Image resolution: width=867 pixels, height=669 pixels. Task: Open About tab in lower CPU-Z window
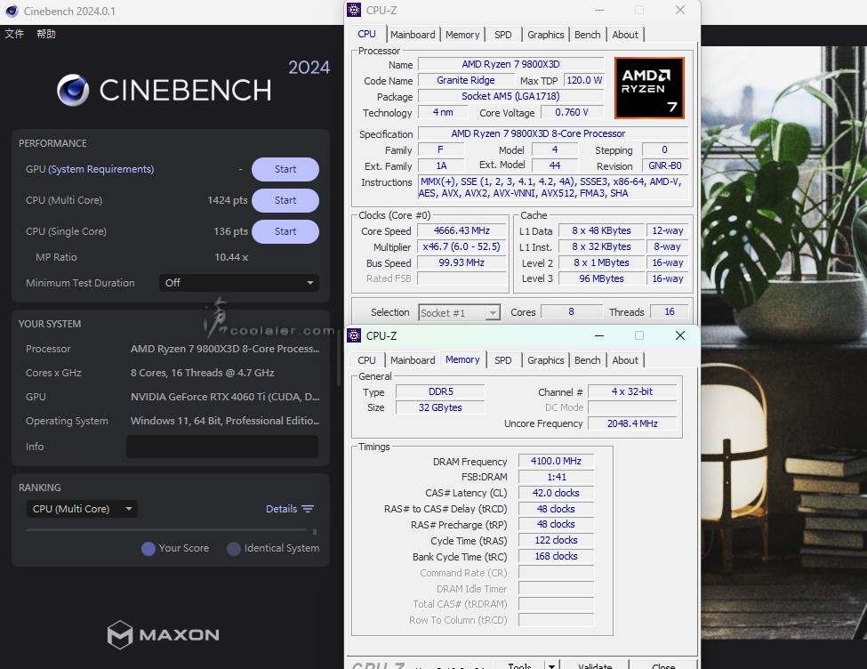tap(625, 360)
